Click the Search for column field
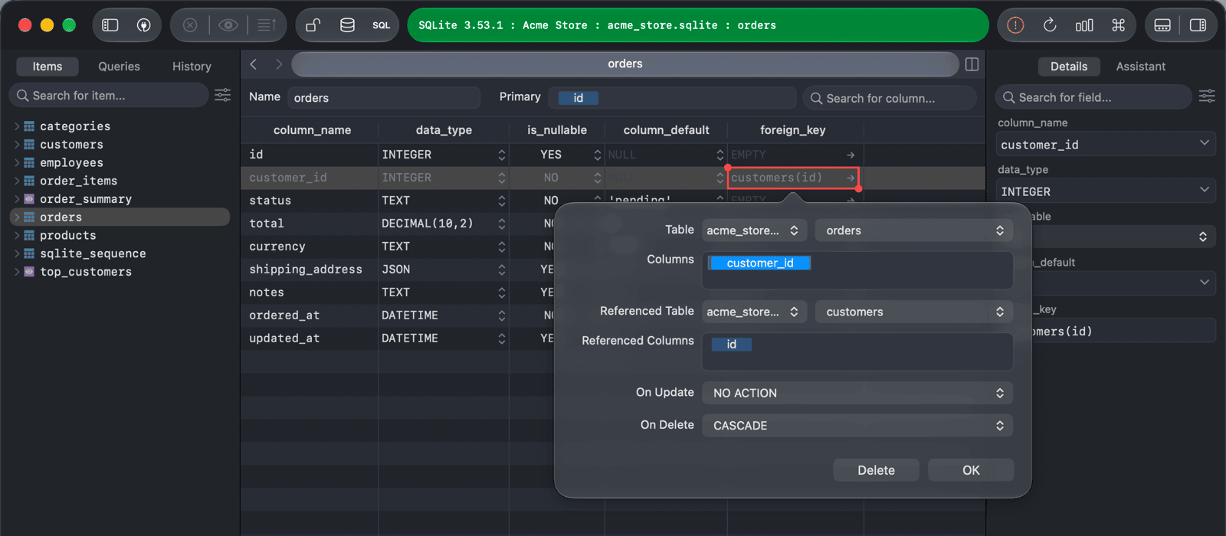The height and width of the screenshot is (536, 1226). [x=890, y=98]
